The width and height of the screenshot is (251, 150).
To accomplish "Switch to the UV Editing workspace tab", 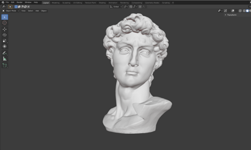I will pyautogui.click(x=77, y=3).
